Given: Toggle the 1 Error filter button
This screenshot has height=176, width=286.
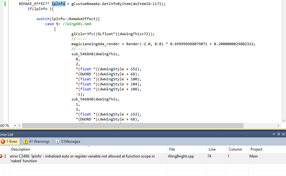Looking at the screenshot, I should tap(9, 141).
